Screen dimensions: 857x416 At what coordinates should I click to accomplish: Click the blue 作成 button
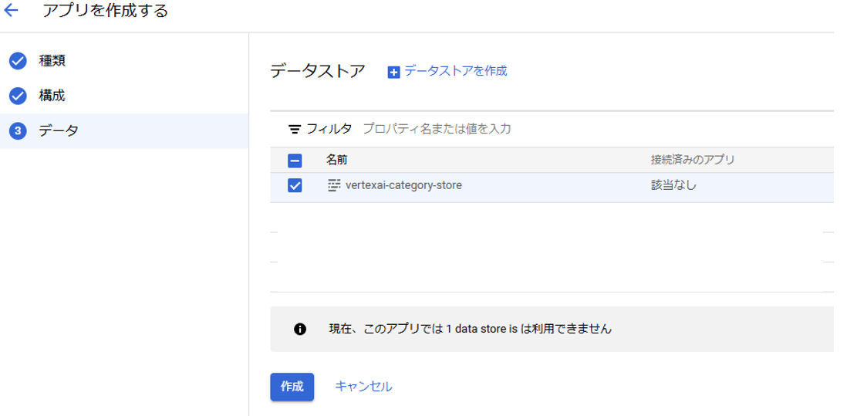[292, 387]
